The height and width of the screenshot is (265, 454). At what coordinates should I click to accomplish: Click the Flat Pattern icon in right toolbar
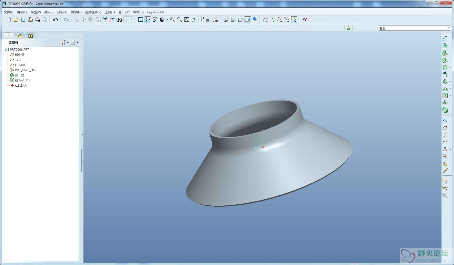(x=445, y=110)
